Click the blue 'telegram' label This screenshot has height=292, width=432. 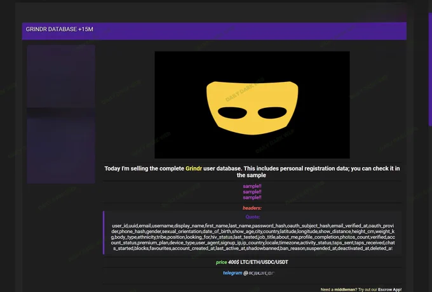pyautogui.click(x=233, y=273)
